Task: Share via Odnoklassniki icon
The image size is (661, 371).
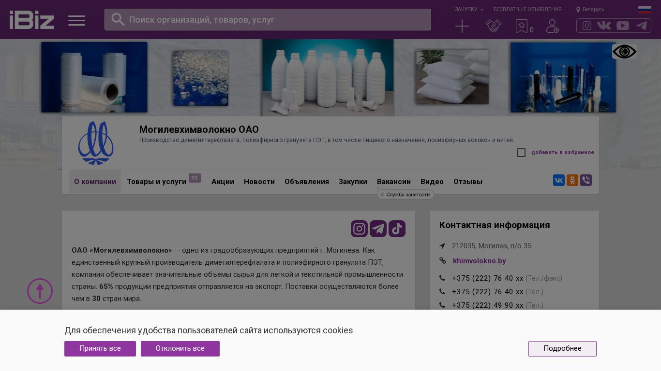Action: (572, 180)
